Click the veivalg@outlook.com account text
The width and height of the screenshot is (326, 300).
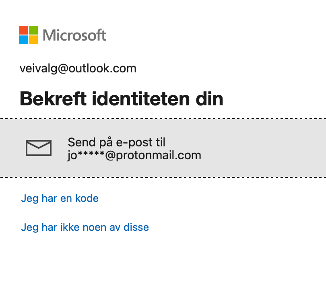click(x=78, y=68)
